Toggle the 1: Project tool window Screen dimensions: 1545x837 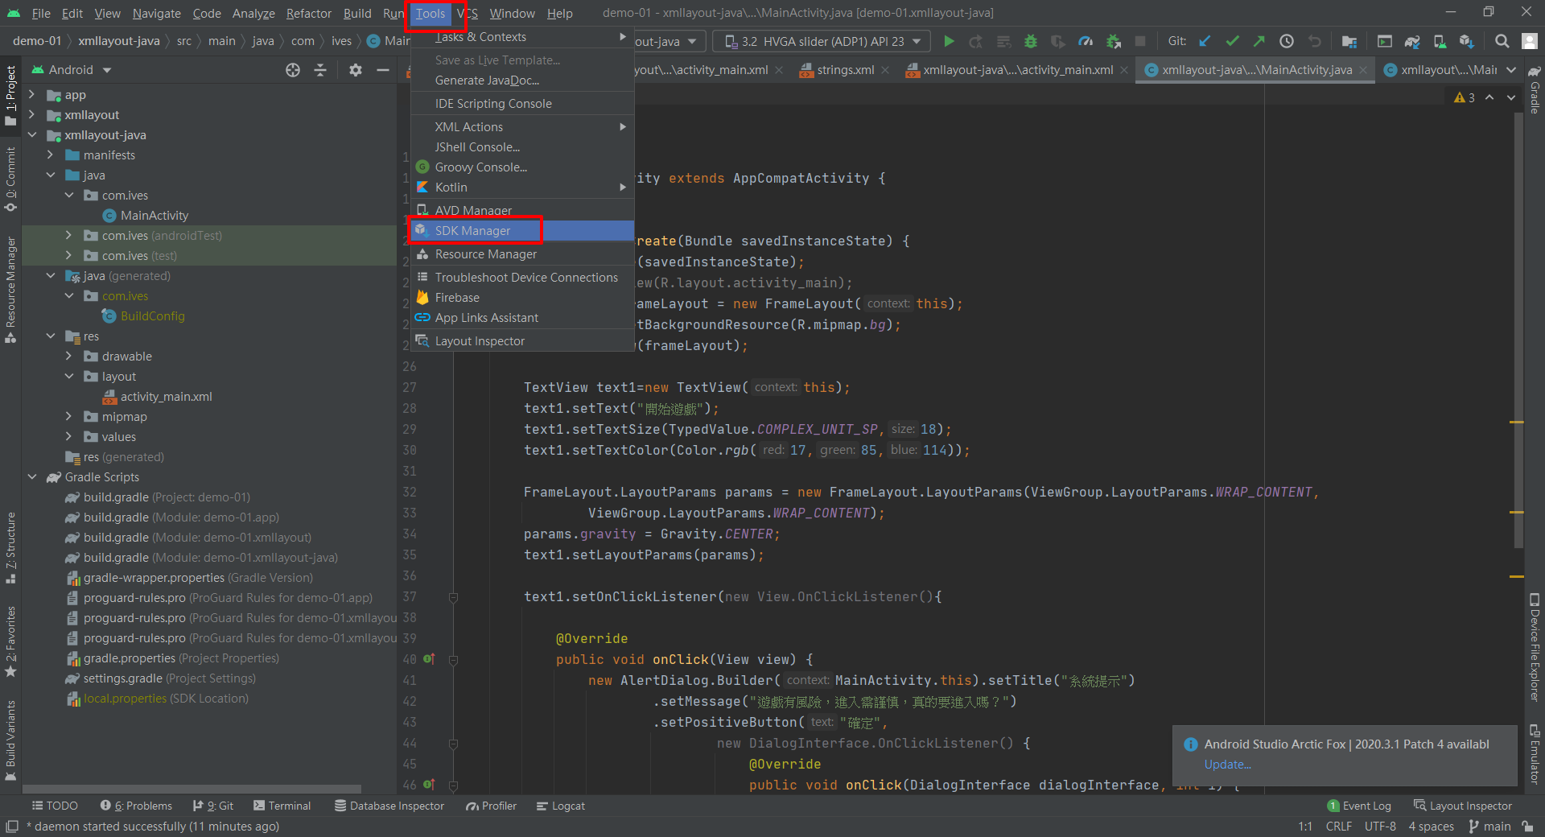(x=10, y=96)
